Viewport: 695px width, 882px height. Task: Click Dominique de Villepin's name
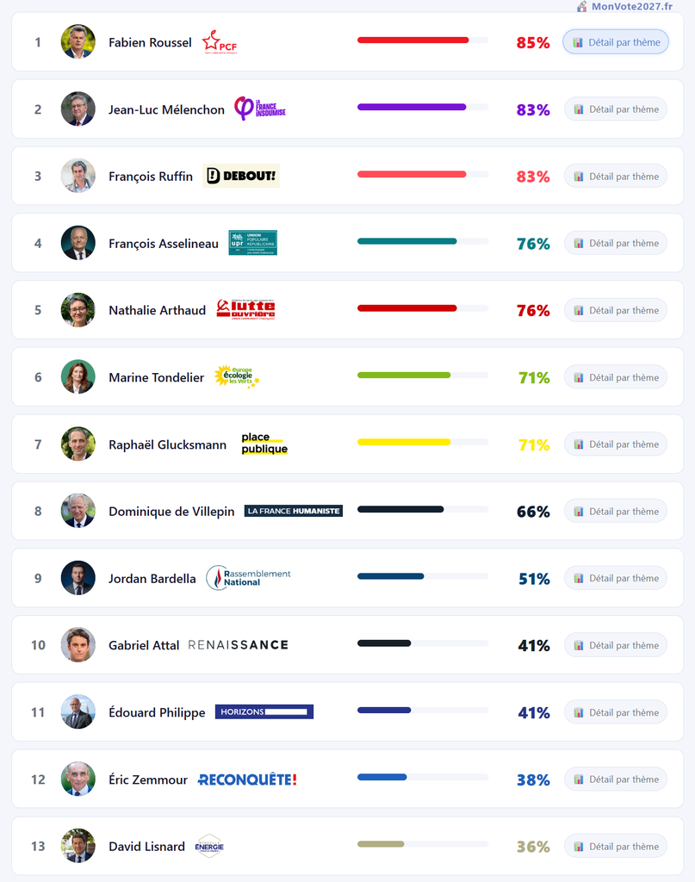[x=171, y=512]
